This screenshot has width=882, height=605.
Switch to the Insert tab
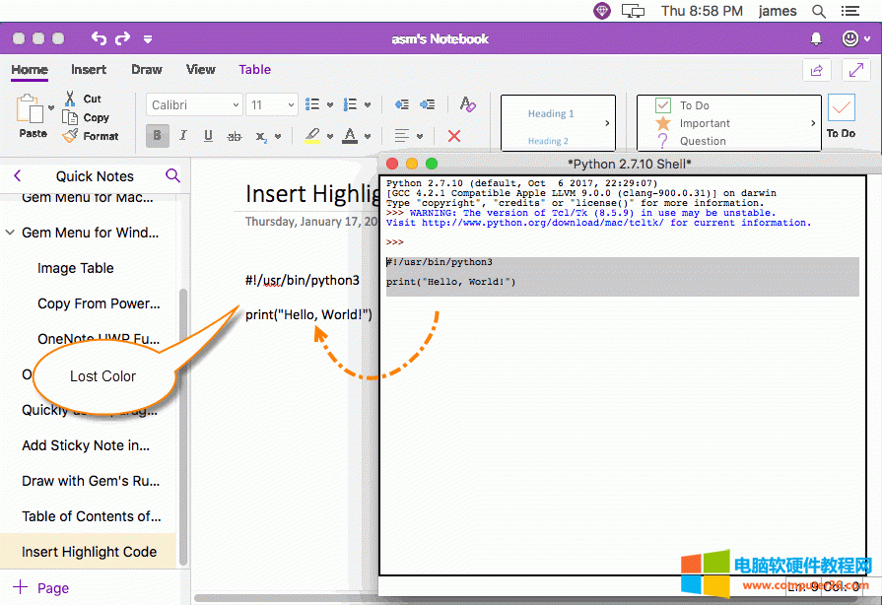click(89, 70)
